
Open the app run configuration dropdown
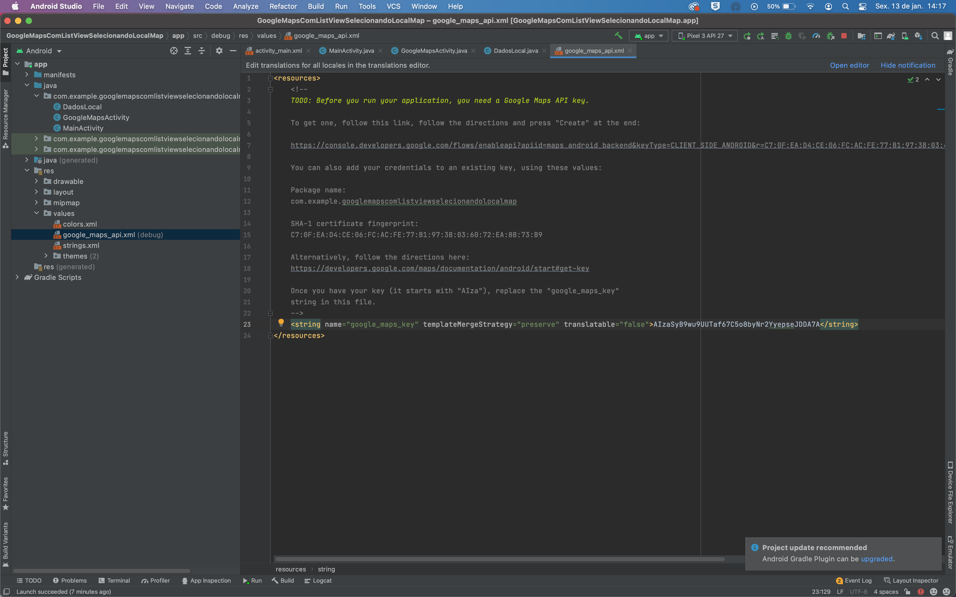tap(649, 36)
